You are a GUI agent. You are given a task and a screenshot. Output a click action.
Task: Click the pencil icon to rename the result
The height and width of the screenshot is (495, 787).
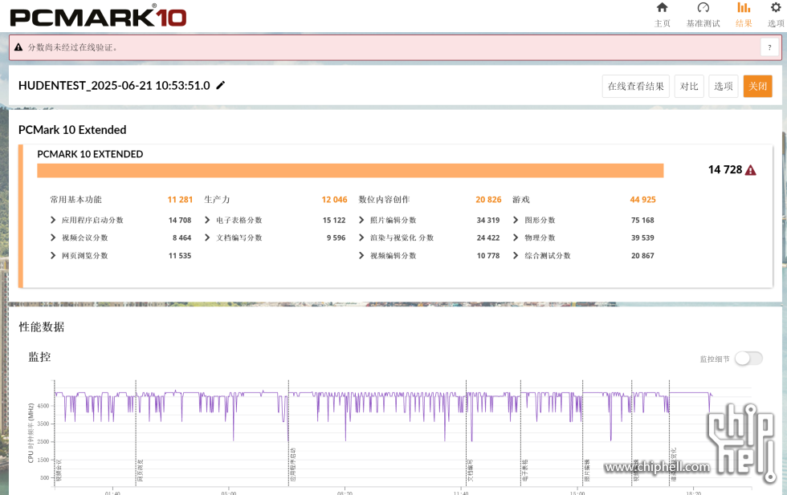(x=220, y=85)
